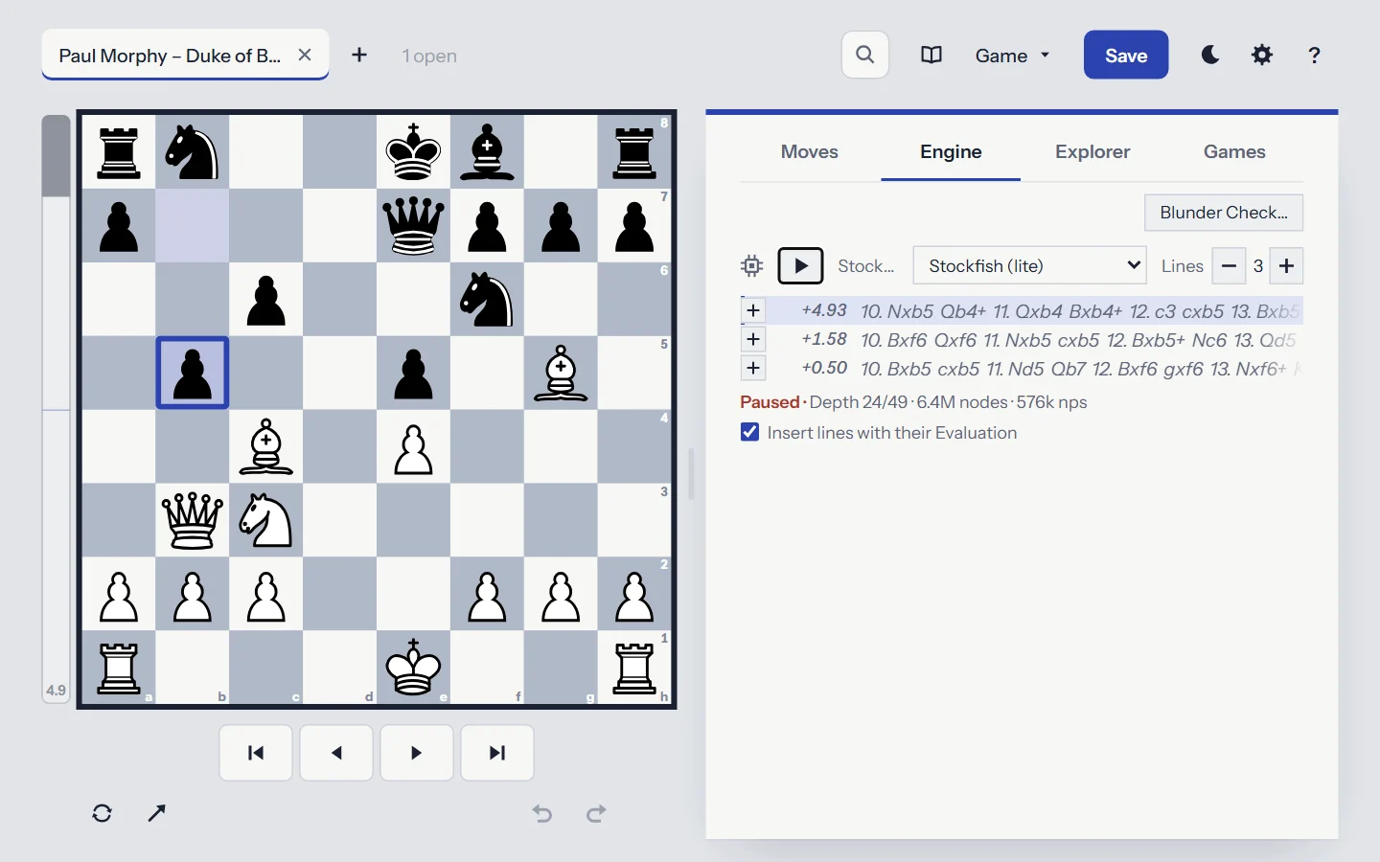Jump to the first move

point(256,753)
